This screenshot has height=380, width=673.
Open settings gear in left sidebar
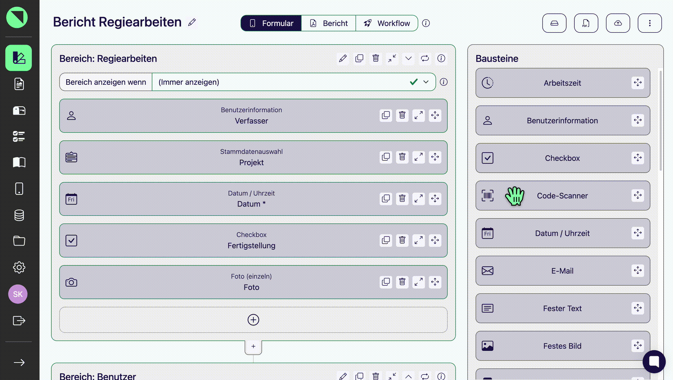coord(19,267)
